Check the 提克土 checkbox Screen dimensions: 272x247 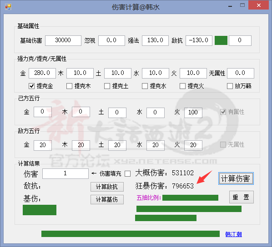(x=107, y=86)
